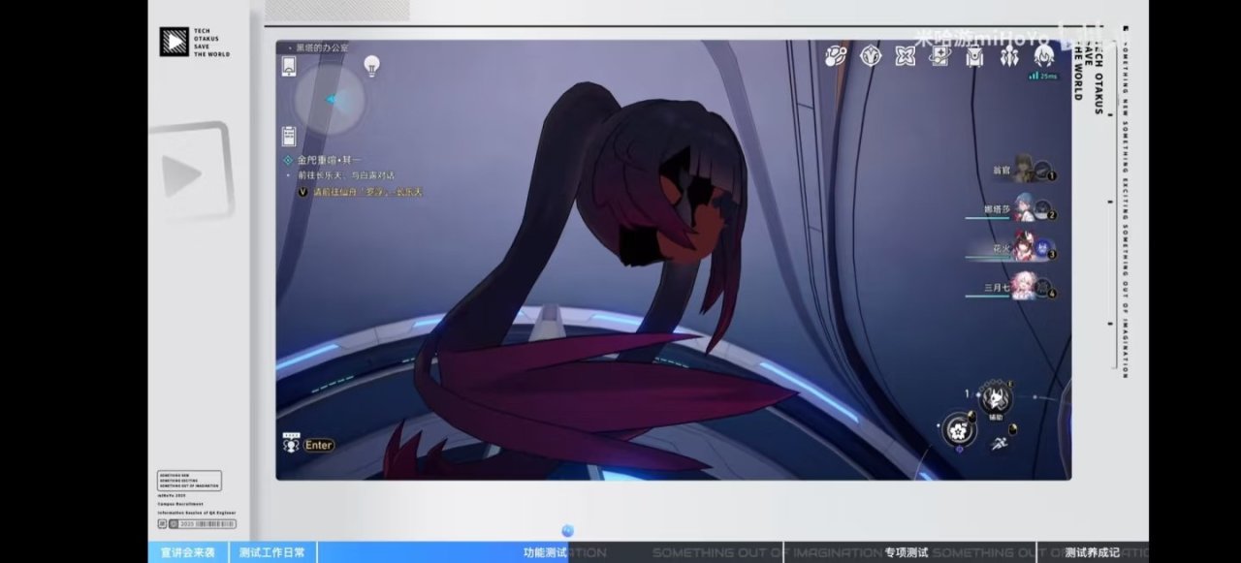Select the 专项测试 section tab

pyautogui.click(x=907, y=552)
